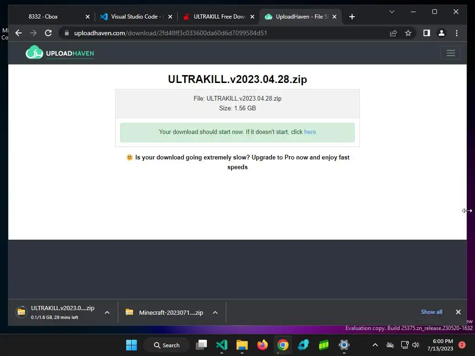Bookmark this page with the star
This screenshot has width=475, height=356.
(x=408, y=33)
